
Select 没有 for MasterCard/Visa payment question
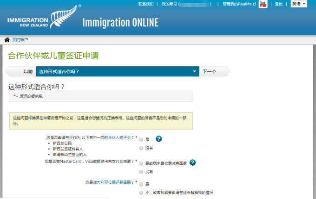[x=141, y=172]
